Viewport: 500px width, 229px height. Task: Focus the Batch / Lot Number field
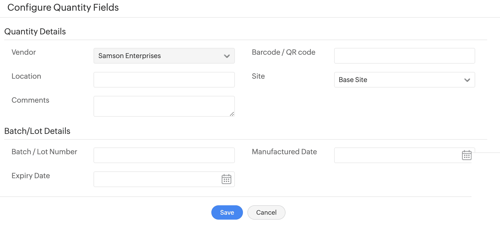(164, 155)
